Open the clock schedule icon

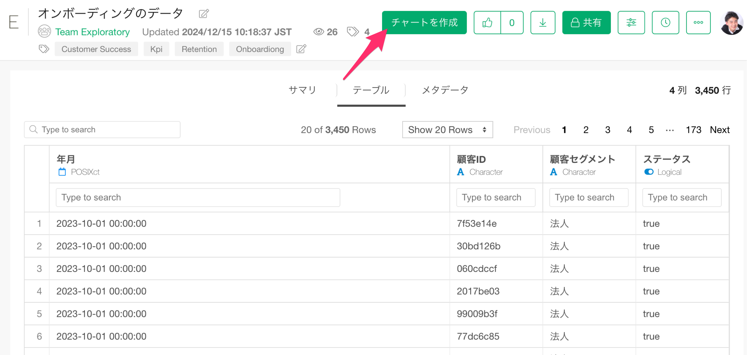pos(665,23)
